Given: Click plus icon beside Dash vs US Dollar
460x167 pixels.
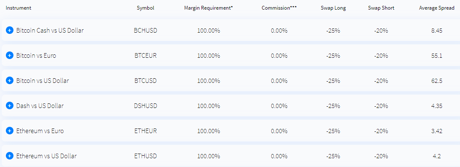Looking at the screenshot, I should (x=10, y=106).
